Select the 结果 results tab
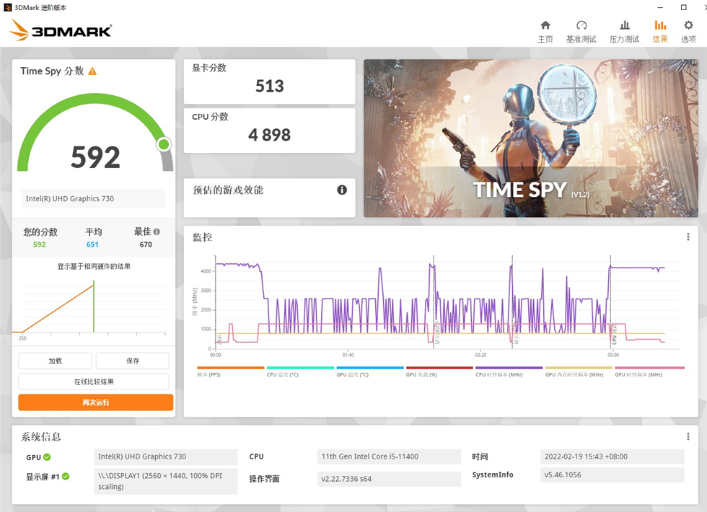This screenshot has height=512, width=707. [x=660, y=32]
